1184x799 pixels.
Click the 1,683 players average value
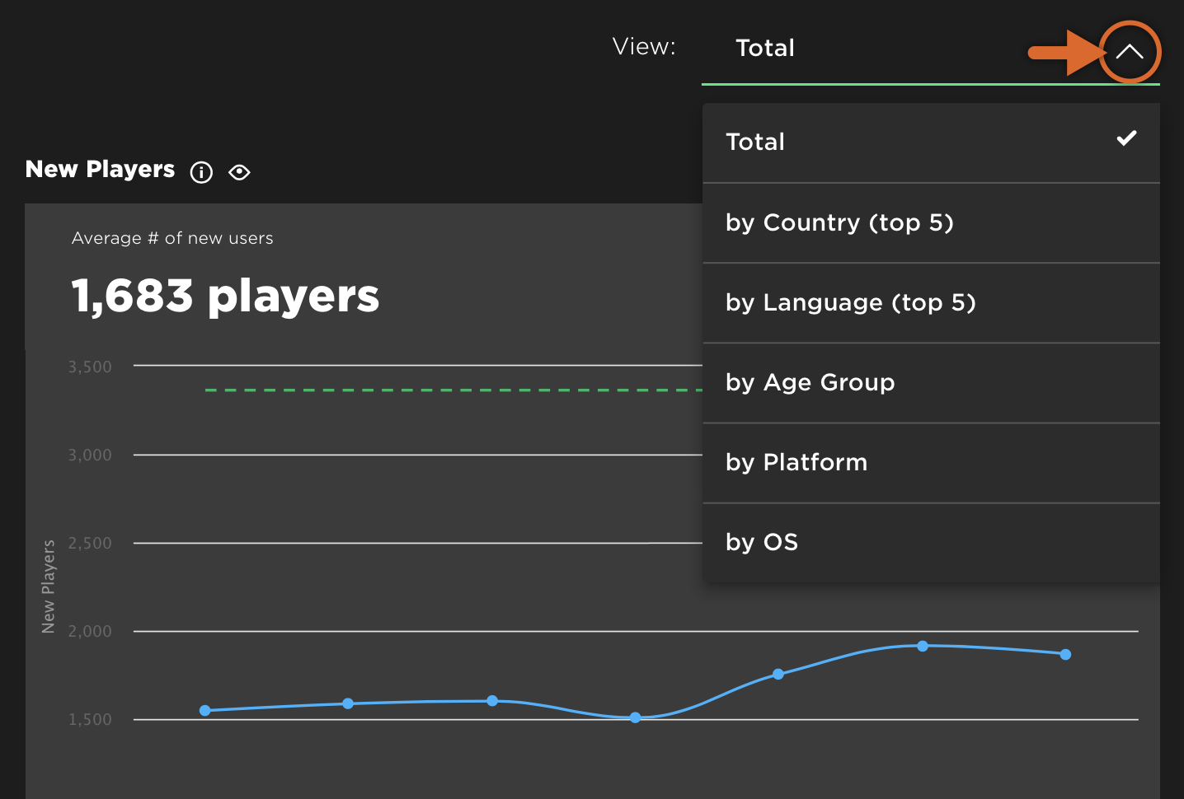[225, 296]
